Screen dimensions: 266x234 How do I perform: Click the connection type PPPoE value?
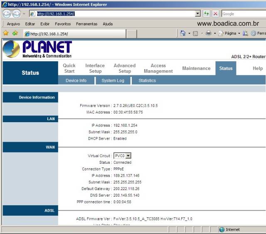[x=118, y=169]
